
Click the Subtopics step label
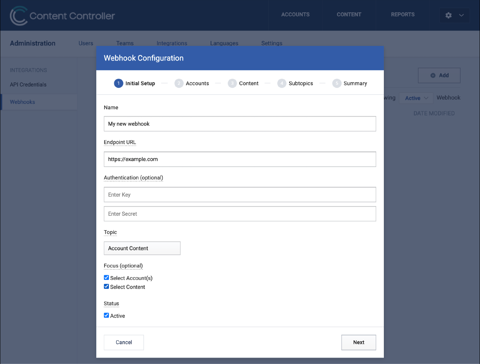[x=301, y=83]
